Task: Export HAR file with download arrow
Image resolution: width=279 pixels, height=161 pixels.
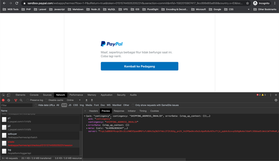Action: (92, 100)
